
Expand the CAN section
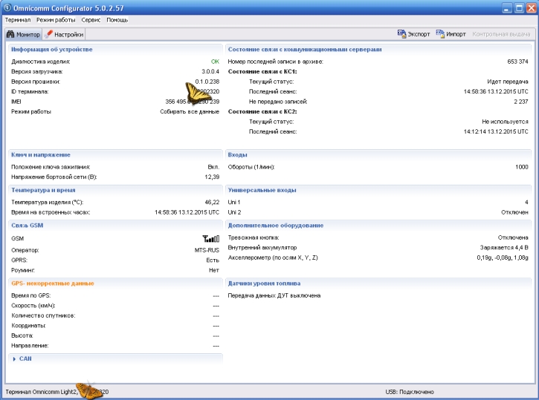coord(15,358)
